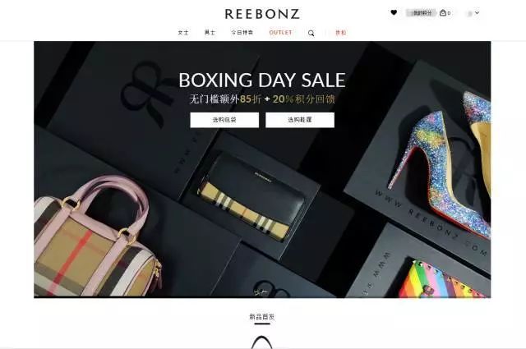Select the glitter high heel shoe image

441,164
